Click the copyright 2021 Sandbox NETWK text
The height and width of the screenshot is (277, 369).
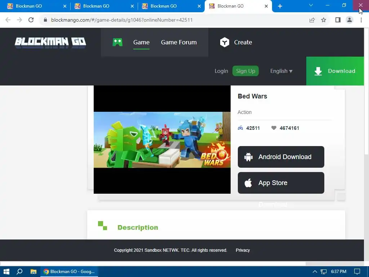(170, 250)
